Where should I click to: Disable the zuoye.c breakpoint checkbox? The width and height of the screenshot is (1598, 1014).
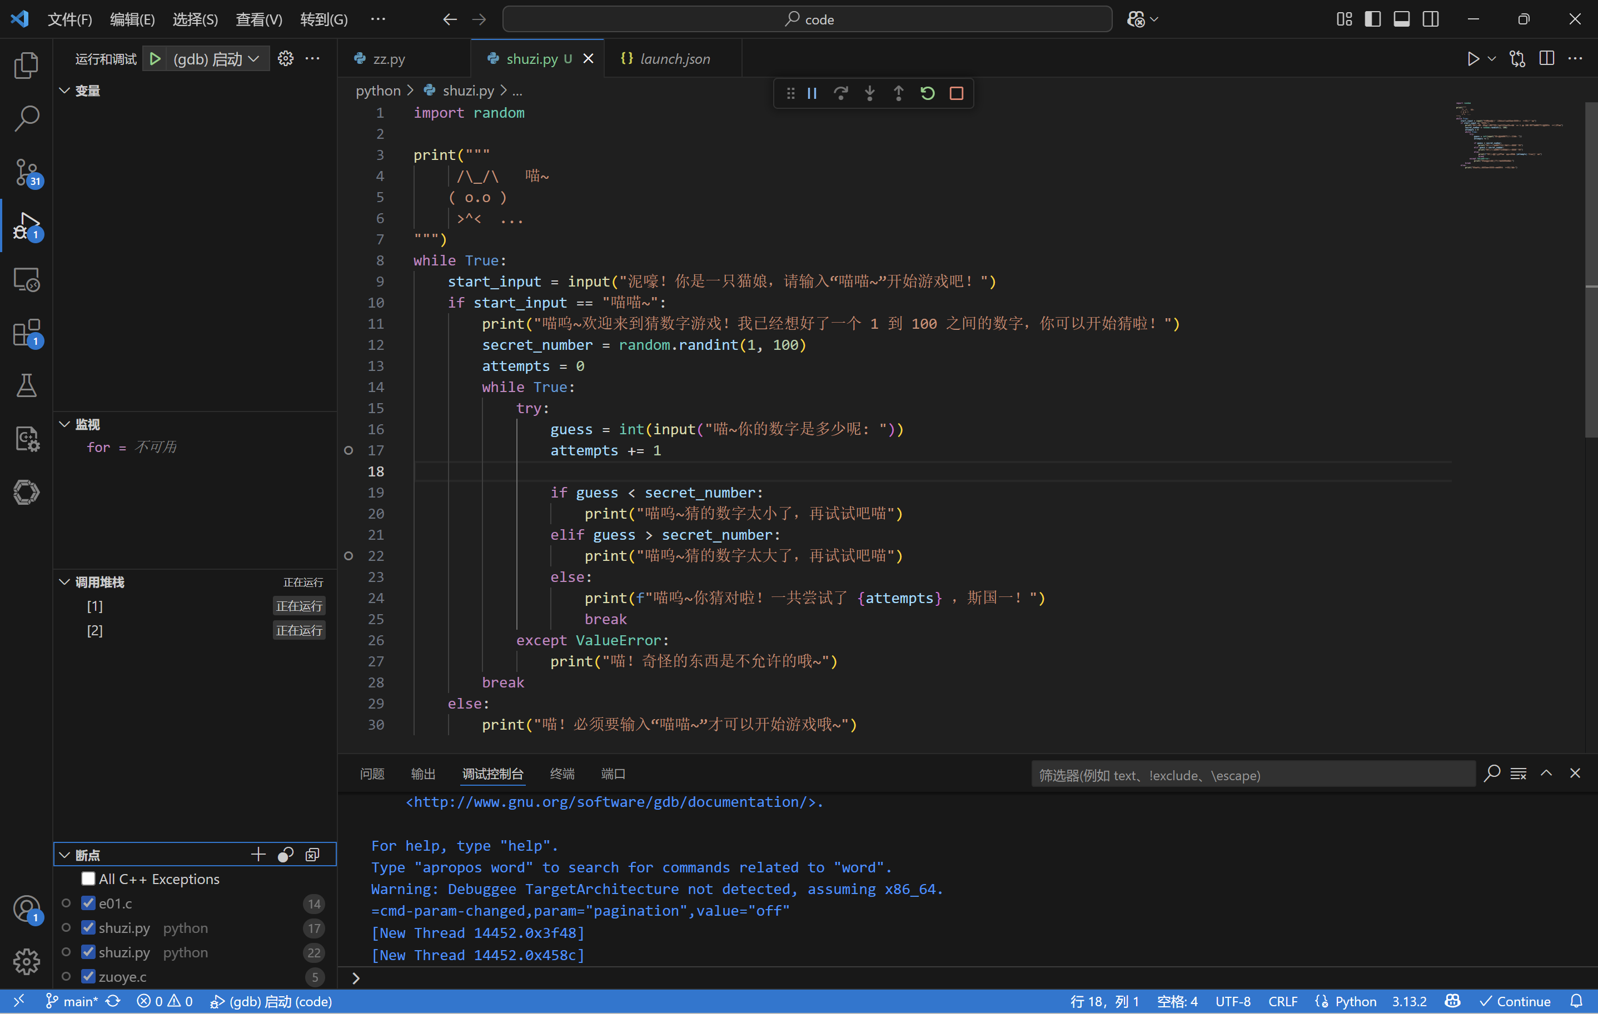point(88,976)
